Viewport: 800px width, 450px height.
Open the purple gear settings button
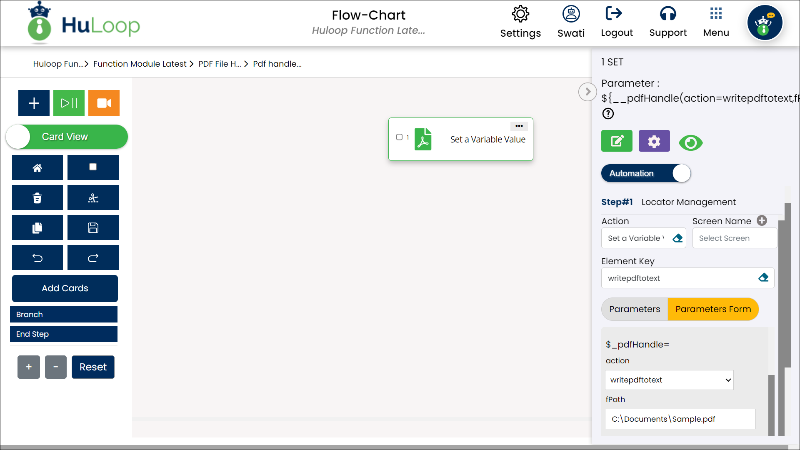[x=654, y=141]
